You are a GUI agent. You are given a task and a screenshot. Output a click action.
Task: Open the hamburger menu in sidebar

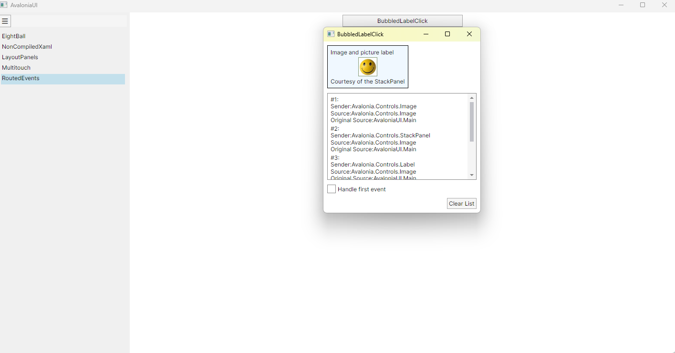(5, 21)
